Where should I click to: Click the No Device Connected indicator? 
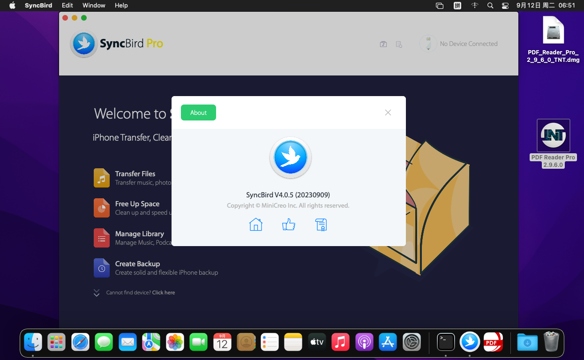click(x=459, y=44)
